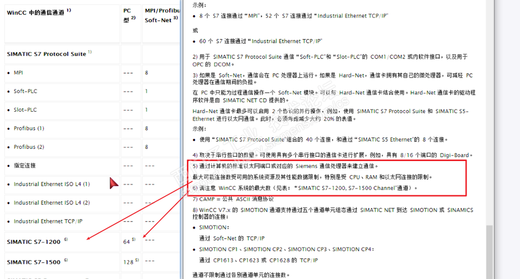This screenshot has width=520, height=279.
Task: Click the "Industrial Ethernet TCP/IP" table entry
Action: pyautogui.click(x=48, y=221)
